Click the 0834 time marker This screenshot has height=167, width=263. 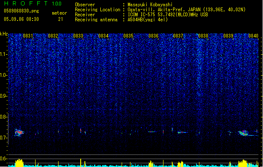(103, 36)
